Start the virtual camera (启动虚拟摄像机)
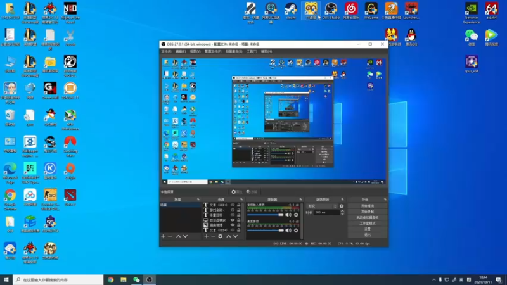This screenshot has width=507, height=285. pyautogui.click(x=368, y=217)
